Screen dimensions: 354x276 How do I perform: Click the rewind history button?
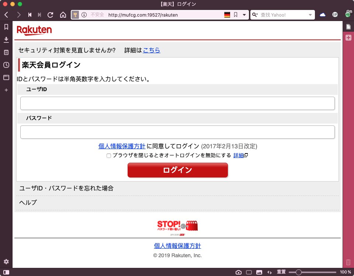click(x=30, y=15)
